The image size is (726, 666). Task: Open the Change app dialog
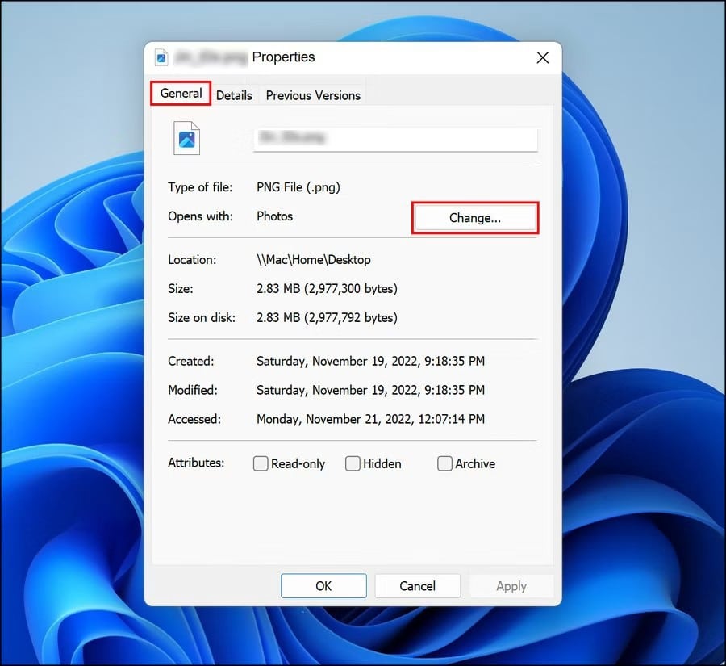coord(474,217)
